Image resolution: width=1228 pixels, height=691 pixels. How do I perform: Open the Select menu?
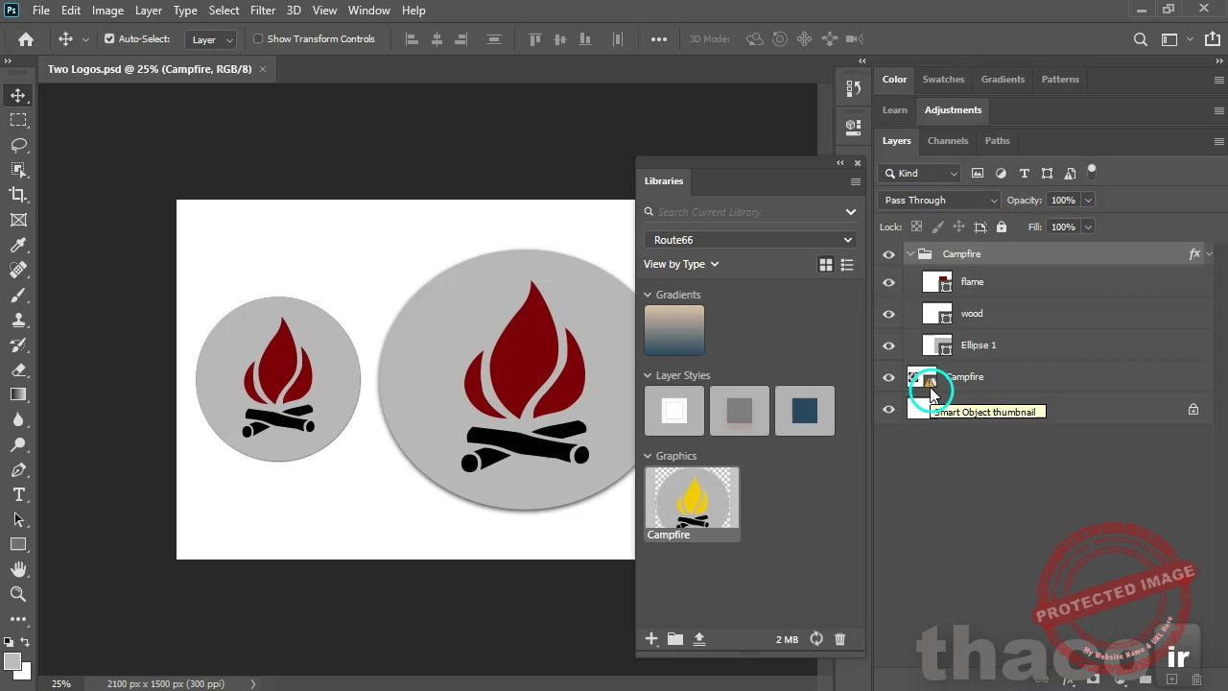(224, 11)
